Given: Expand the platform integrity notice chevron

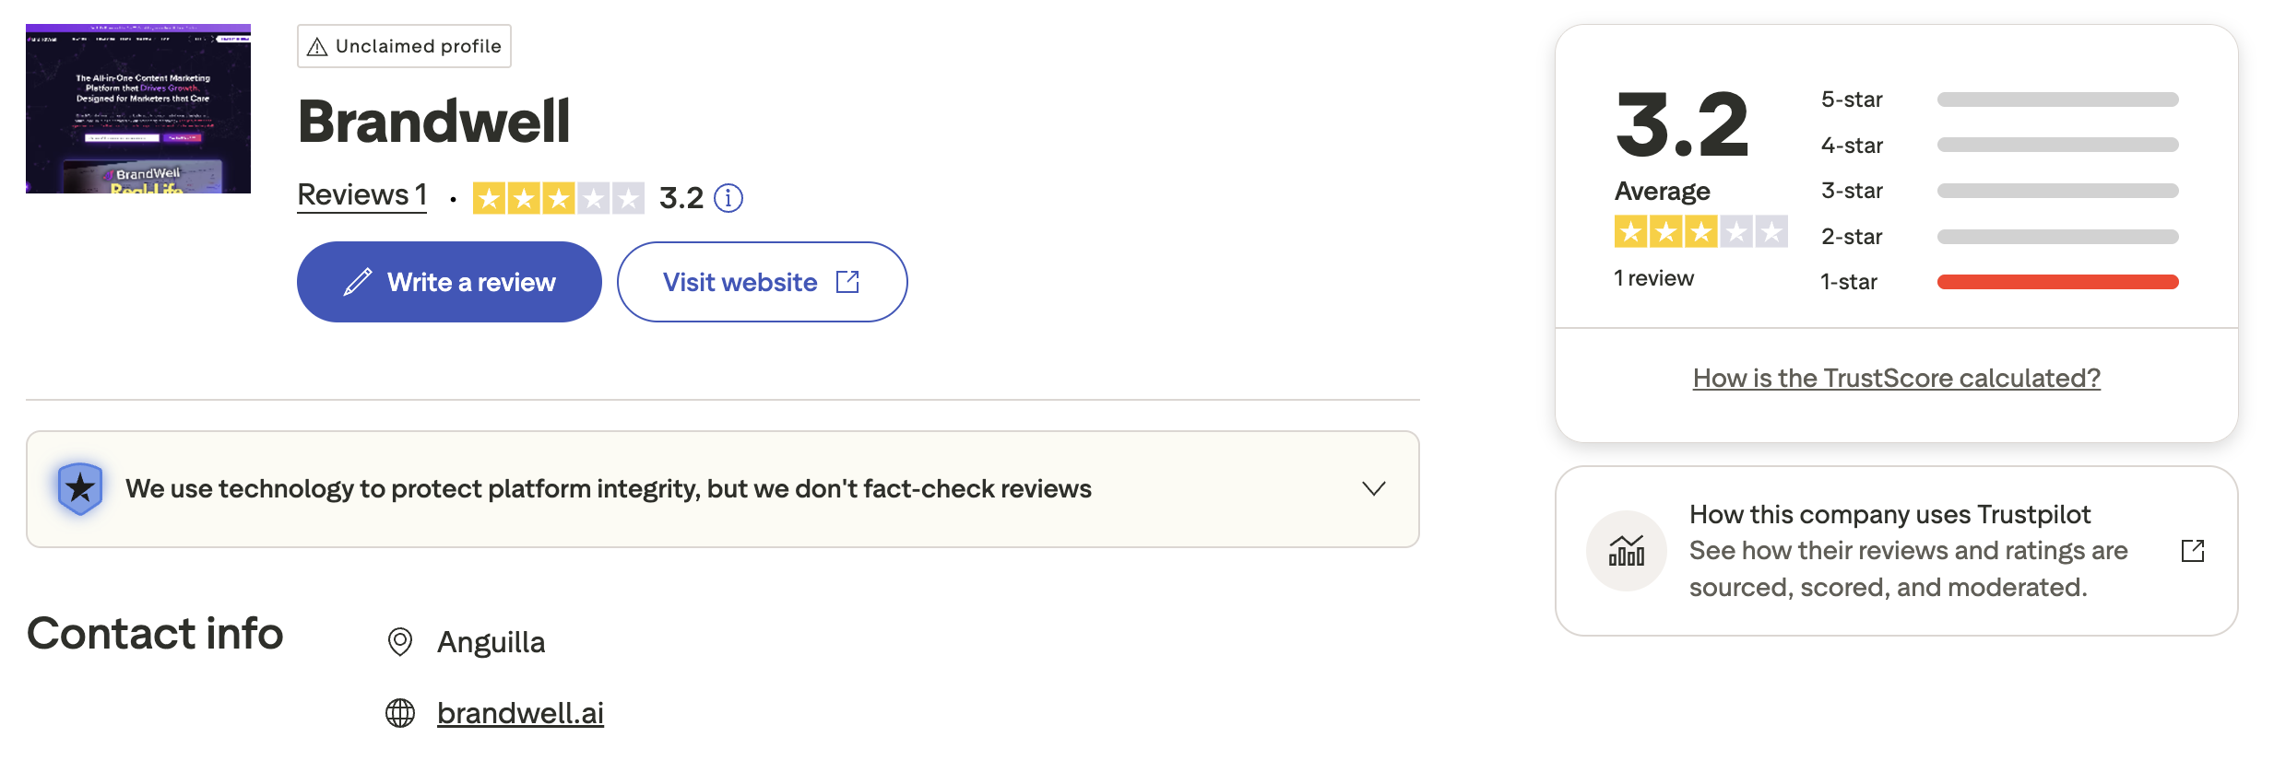Looking at the screenshot, I should 1374,488.
